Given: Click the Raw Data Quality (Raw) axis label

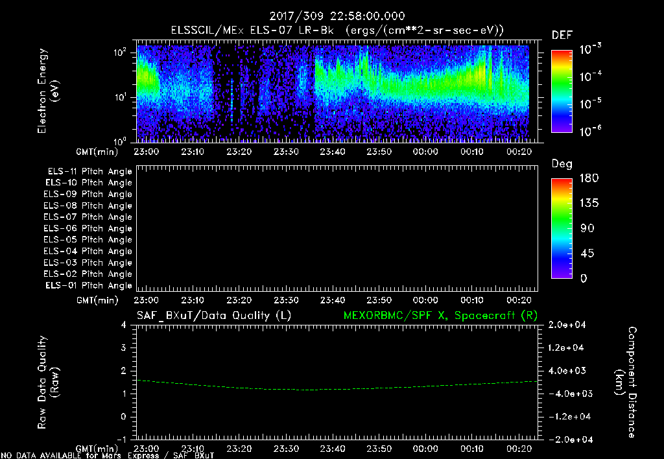Looking at the screenshot, I should pos(48,383).
